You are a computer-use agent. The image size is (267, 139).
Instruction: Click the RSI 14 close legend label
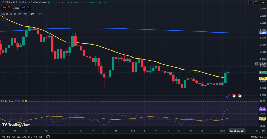[7, 101]
